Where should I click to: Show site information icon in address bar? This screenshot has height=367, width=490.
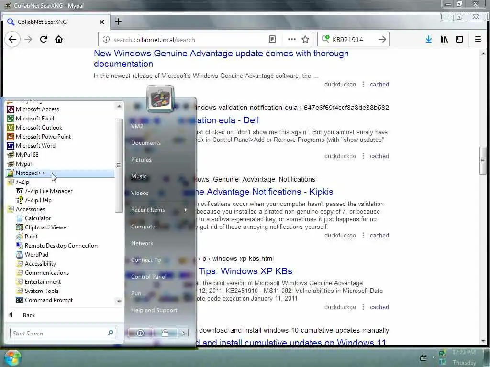106,39
